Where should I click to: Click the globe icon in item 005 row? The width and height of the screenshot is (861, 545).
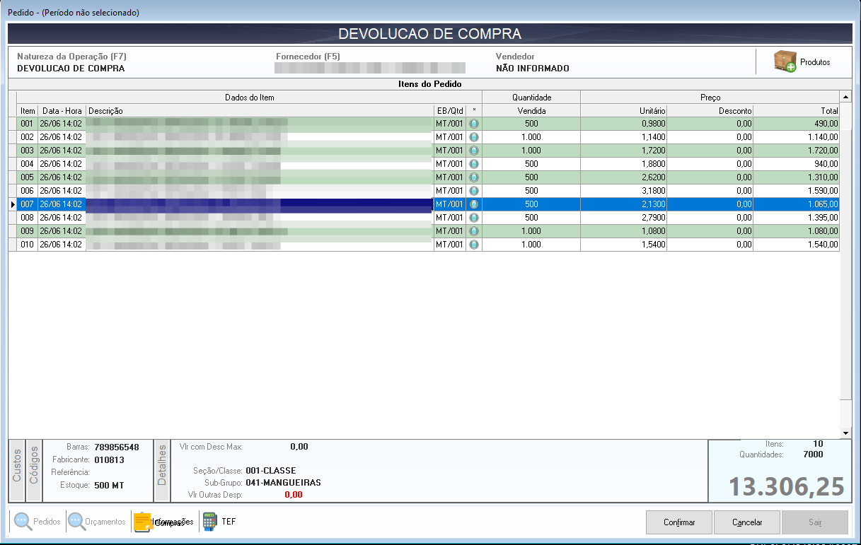(474, 177)
